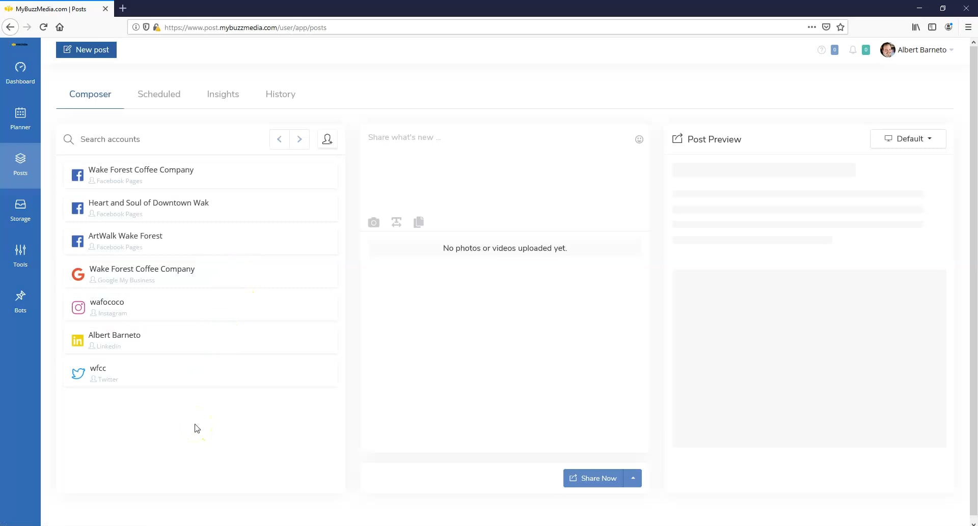Save to Pocket icon in address bar

pyautogui.click(x=826, y=27)
